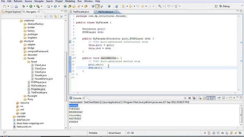This screenshot has width=244, height=137.
Task: Toggle Show Console on Standard Error change
Action: pos(213,98)
